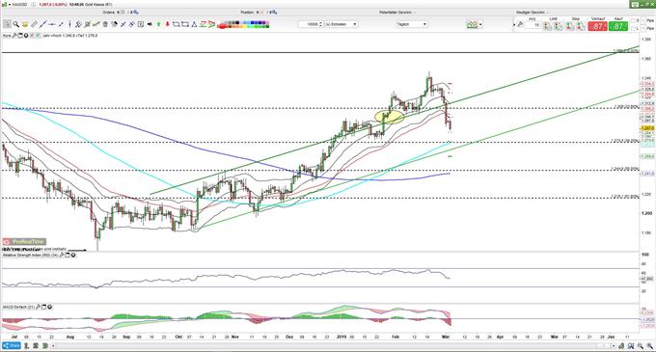The width and height of the screenshot is (656, 352).
Task: Open the Täglich timeframe dropdown
Action: click(x=412, y=24)
